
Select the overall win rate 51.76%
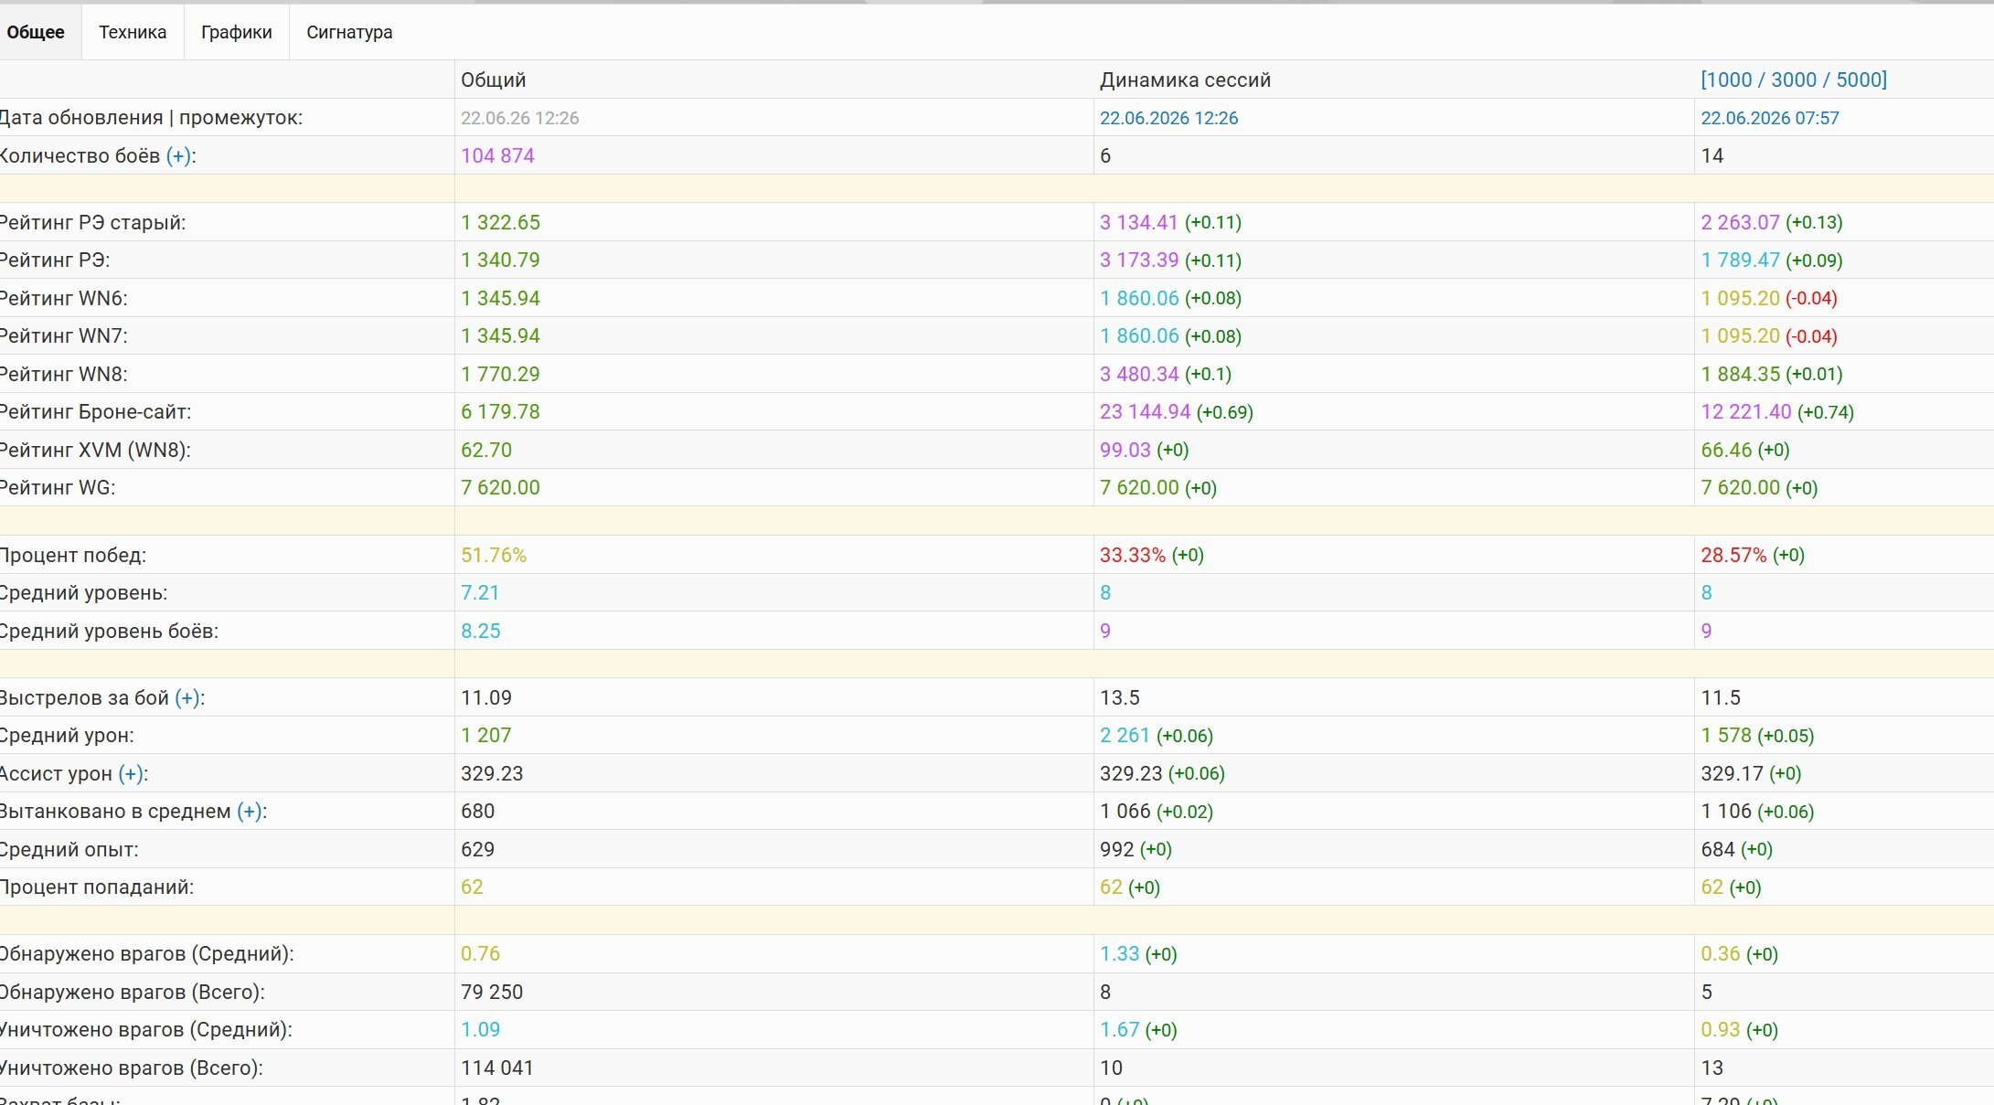point(494,556)
